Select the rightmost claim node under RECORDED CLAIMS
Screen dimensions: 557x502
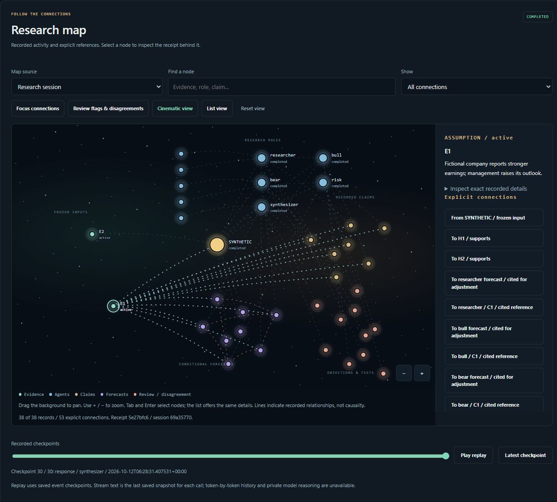tap(384, 228)
